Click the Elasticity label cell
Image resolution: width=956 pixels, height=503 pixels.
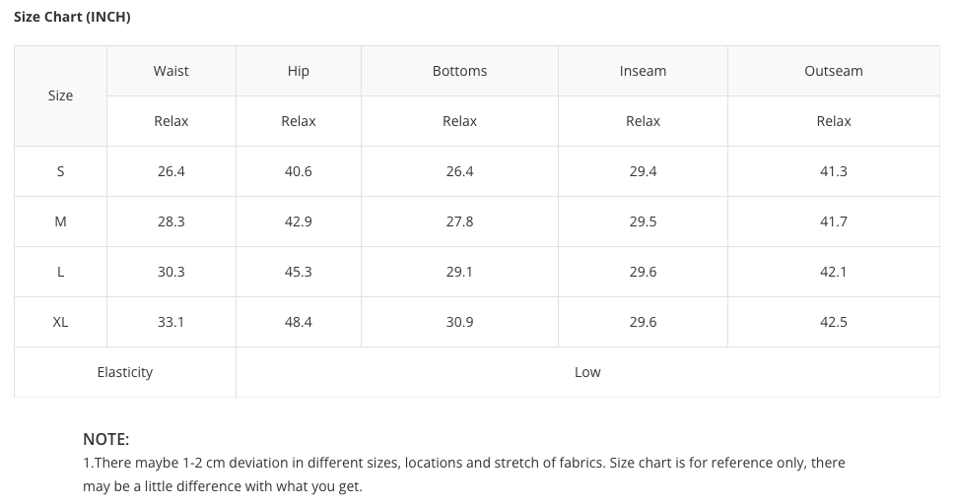[125, 372]
